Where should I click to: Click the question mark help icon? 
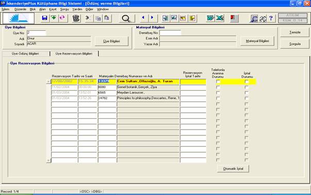pyautogui.click(x=271, y=18)
